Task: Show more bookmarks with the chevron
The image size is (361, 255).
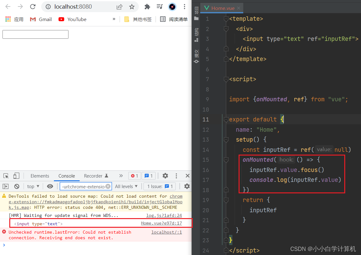Action: [x=114, y=19]
